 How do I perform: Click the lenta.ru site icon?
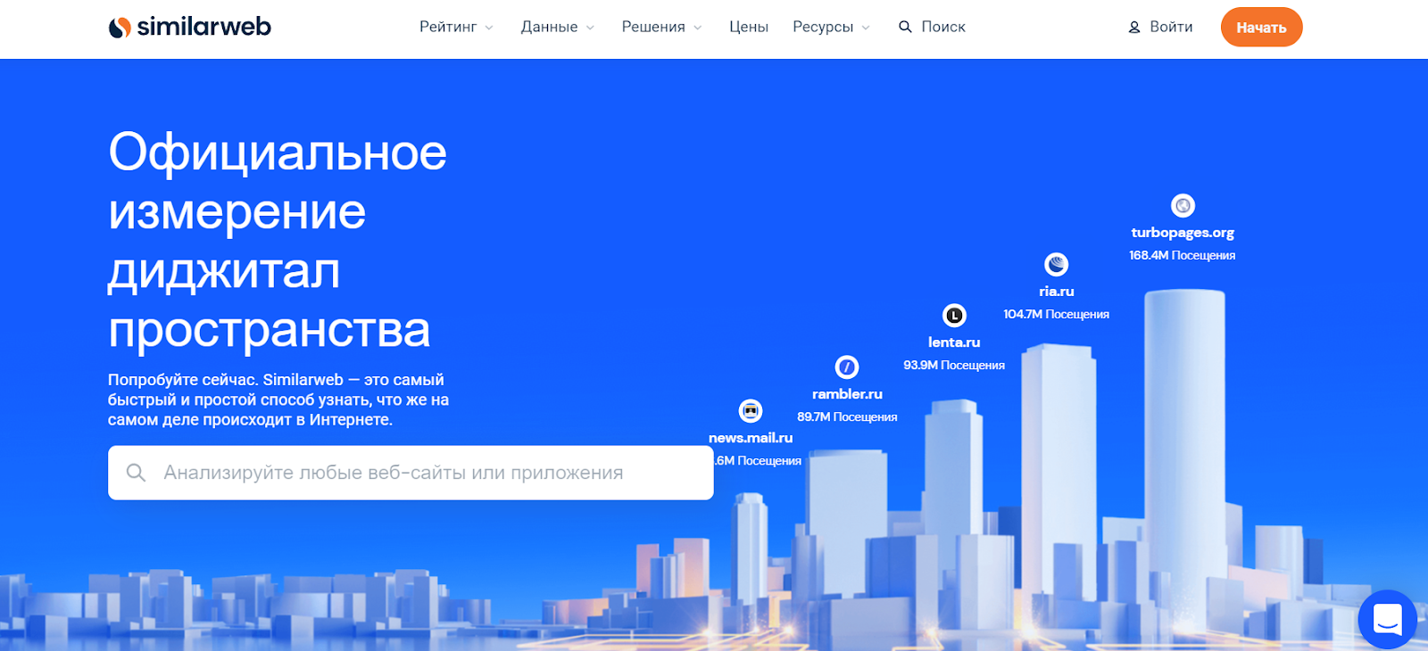(x=954, y=316)
